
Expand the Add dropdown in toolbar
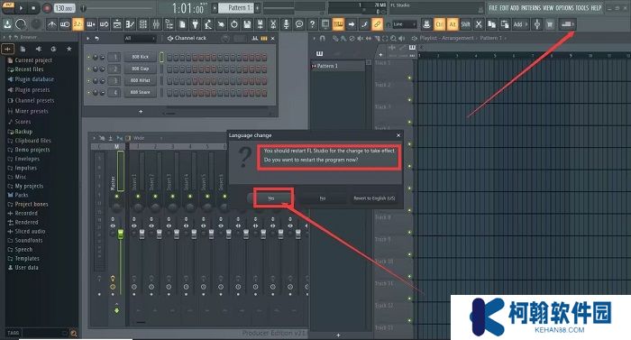(519, 24)
